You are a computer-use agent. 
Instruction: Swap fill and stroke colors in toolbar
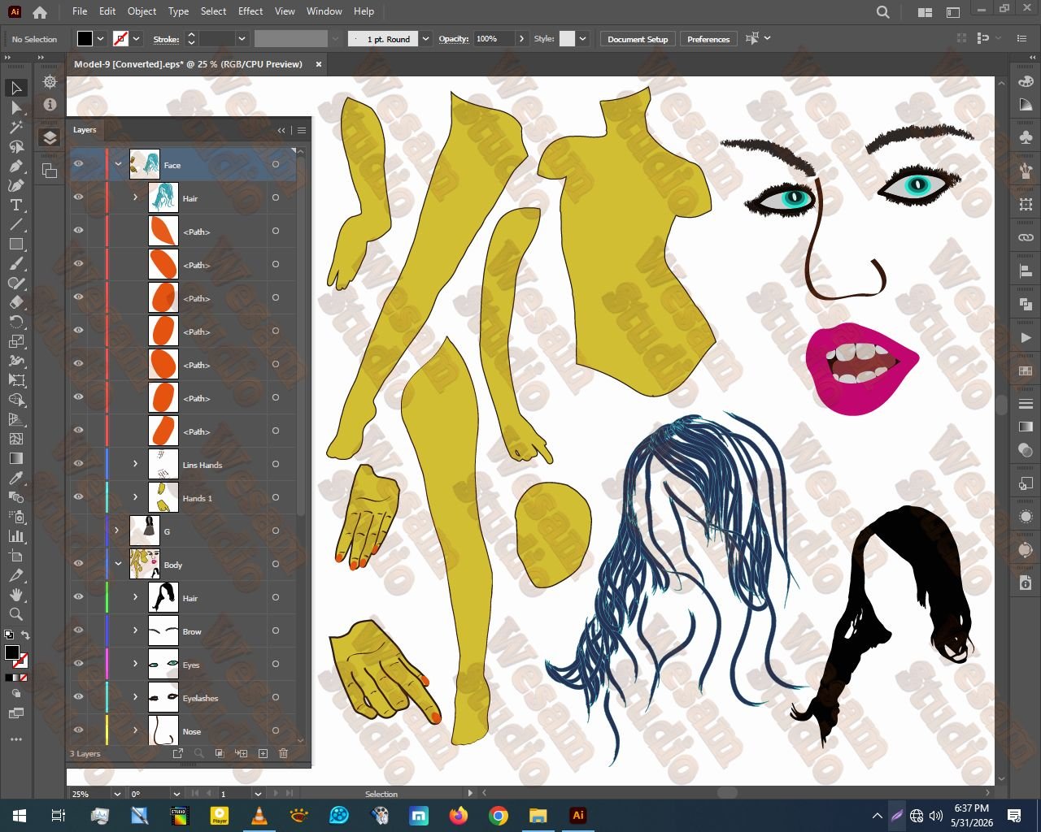[25, 635]
